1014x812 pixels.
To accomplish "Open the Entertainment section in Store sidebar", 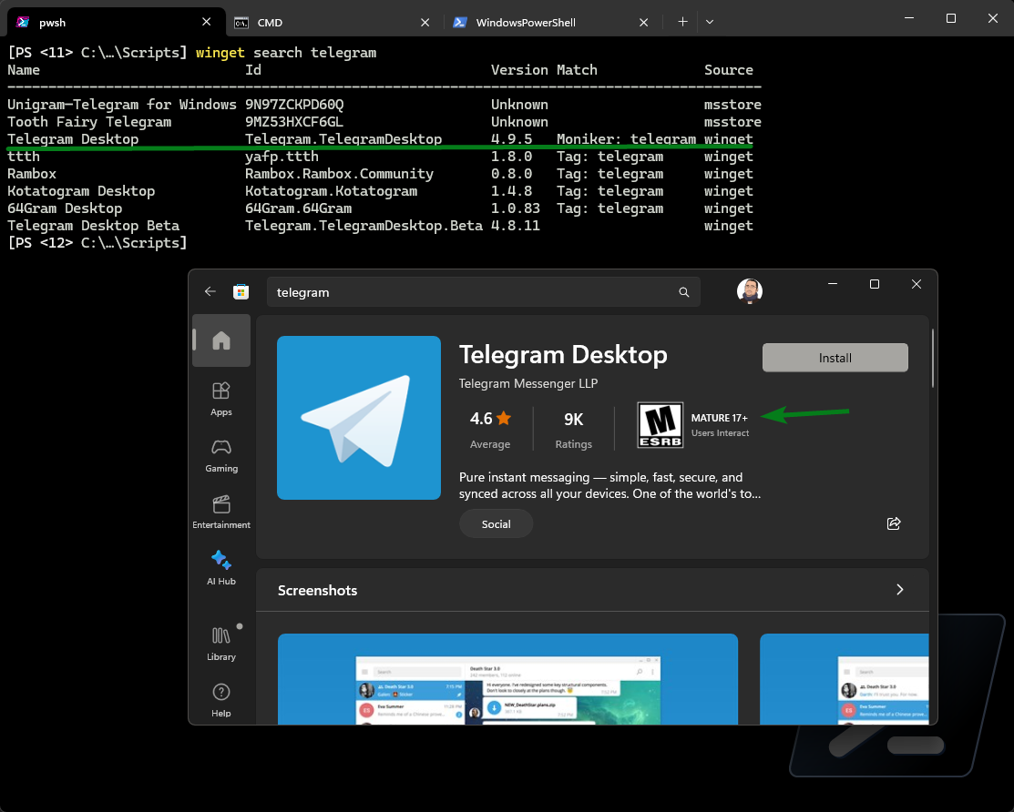I will pos(221,512).
